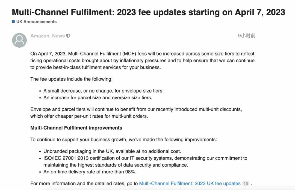Click the bullet about parcel and oversize increase
Screen dimensions: 295x190
pos(98,97)
